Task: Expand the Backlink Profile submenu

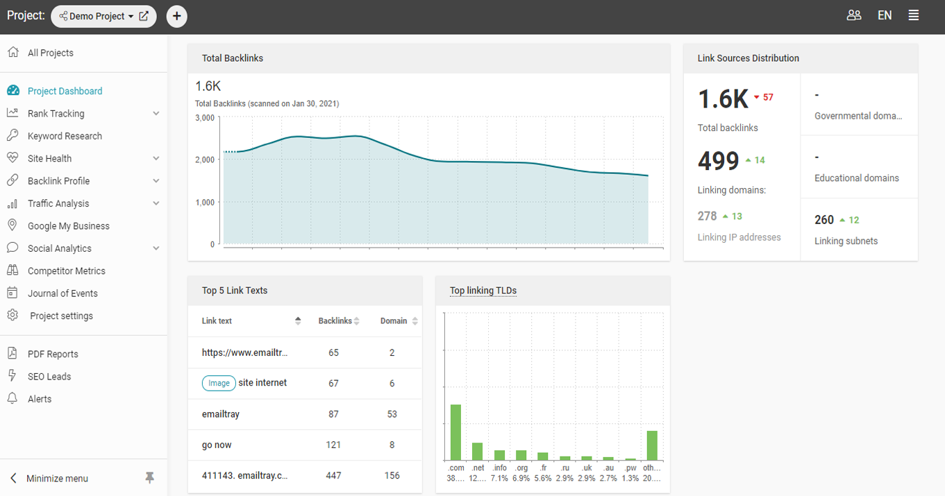Action: (156, 181)
